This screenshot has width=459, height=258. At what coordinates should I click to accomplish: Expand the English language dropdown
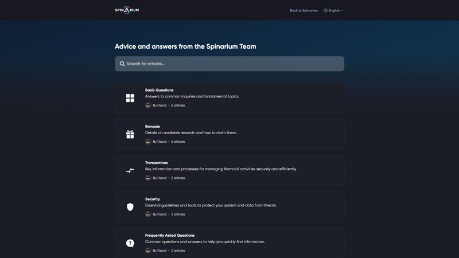[334, 10]
